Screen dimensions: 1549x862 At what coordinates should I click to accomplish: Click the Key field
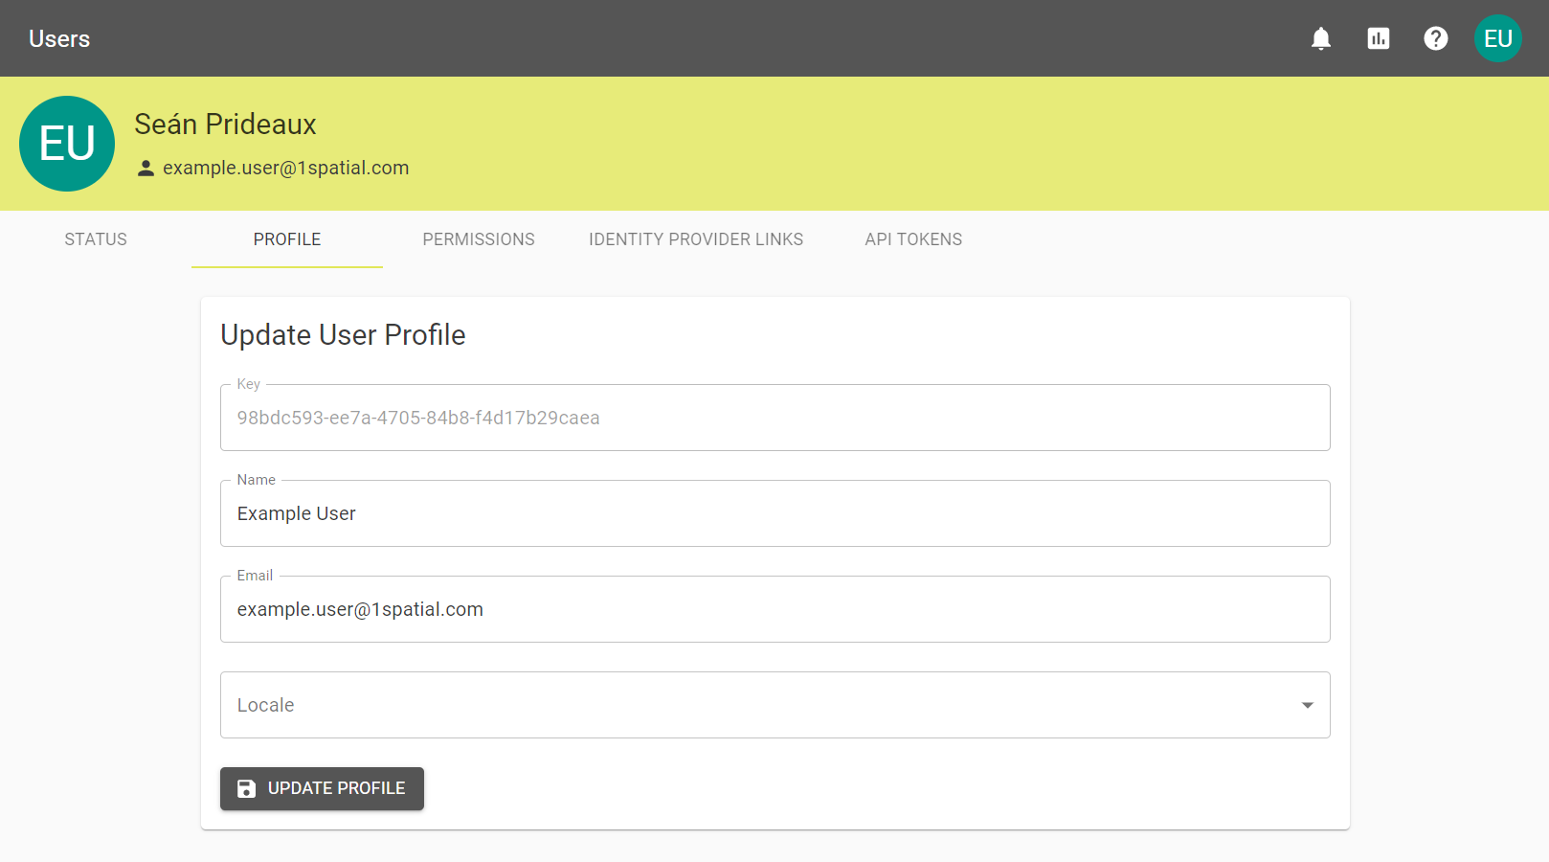(x=775, y=418)
